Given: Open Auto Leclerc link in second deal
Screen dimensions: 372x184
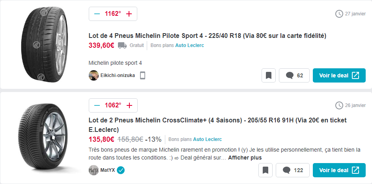Looking at the screenshot, I should [207, 139].
